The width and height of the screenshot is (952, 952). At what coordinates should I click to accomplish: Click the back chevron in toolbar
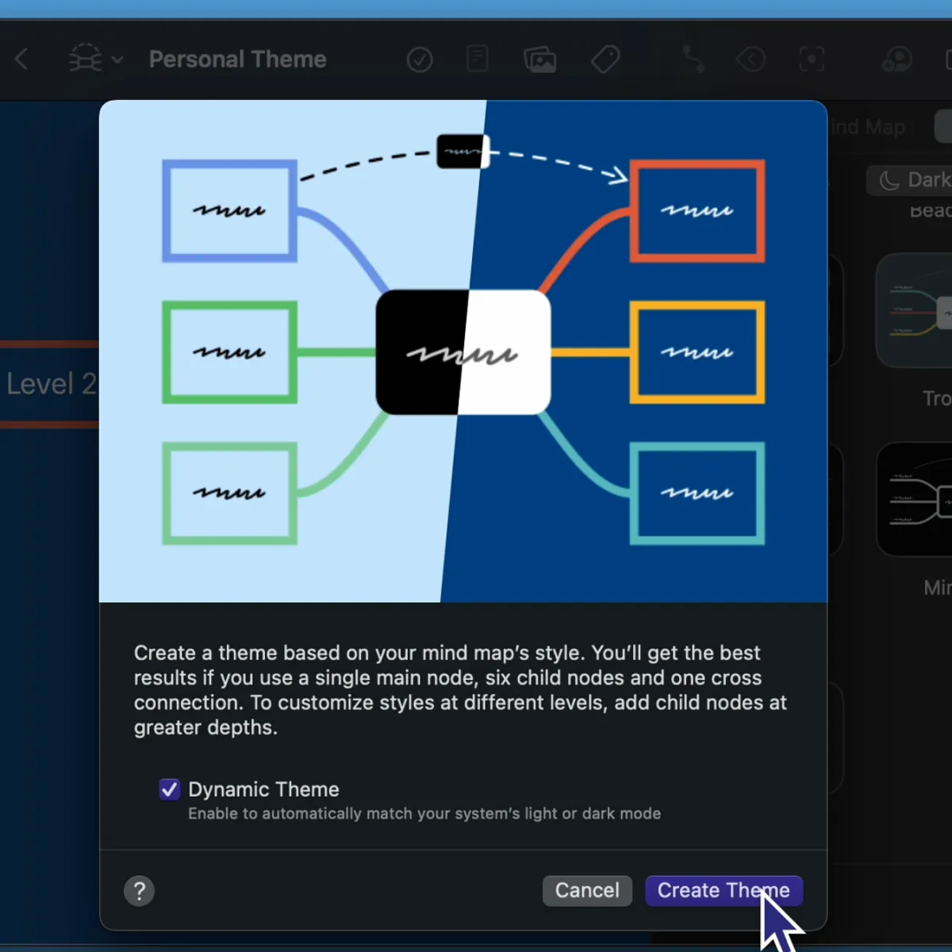[22, 59]
